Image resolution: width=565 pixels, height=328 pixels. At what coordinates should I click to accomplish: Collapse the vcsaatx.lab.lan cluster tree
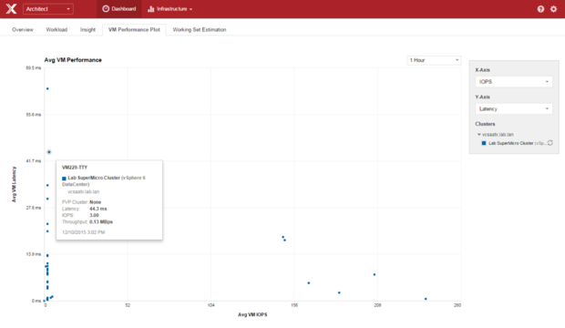tap(478, 135)
